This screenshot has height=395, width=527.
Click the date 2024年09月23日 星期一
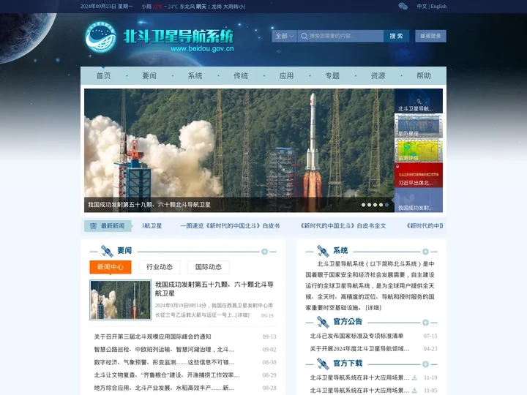pyautogui.click(x=107, y=7)
